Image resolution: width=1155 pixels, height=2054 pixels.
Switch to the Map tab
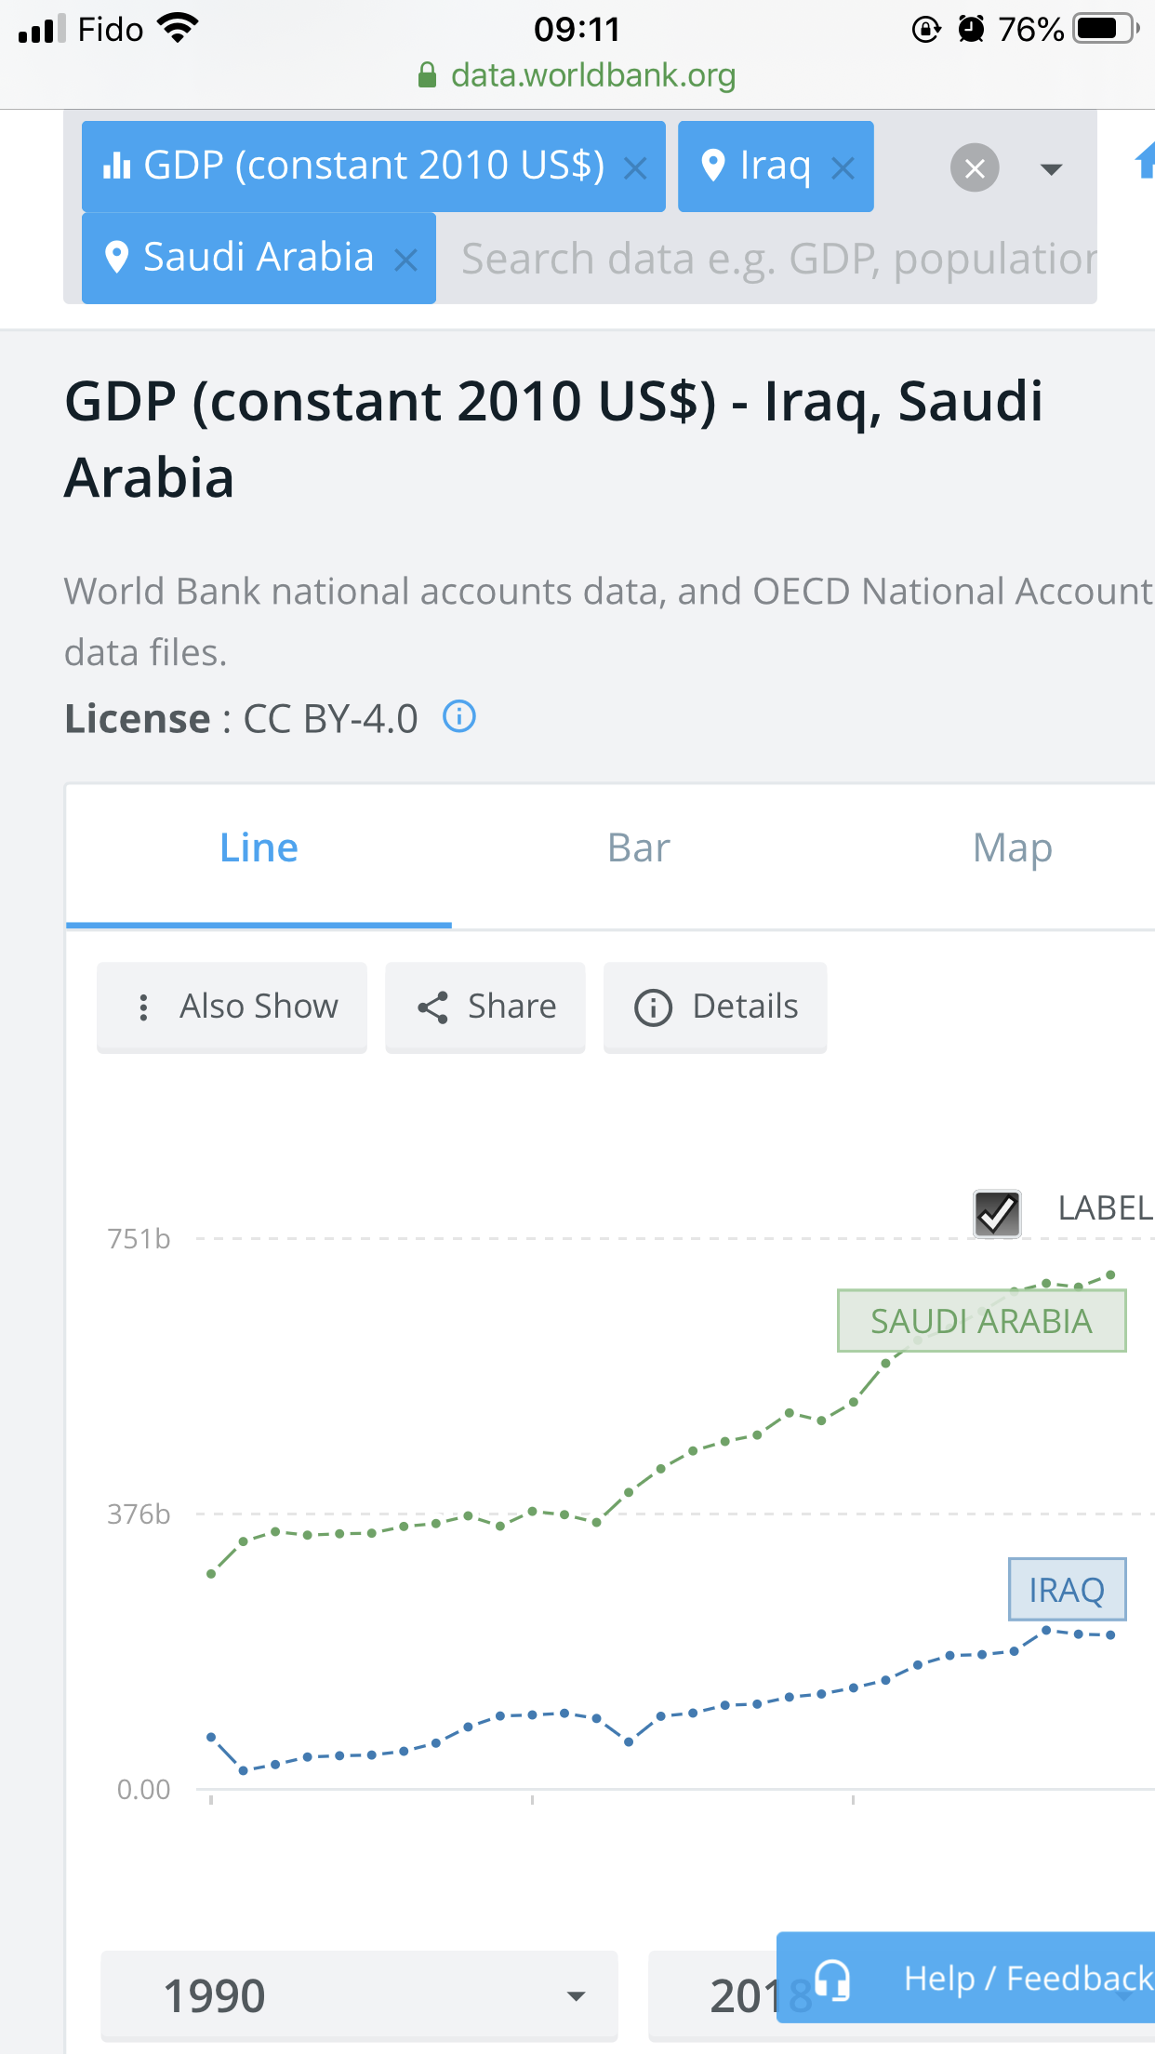(1012, 848)
